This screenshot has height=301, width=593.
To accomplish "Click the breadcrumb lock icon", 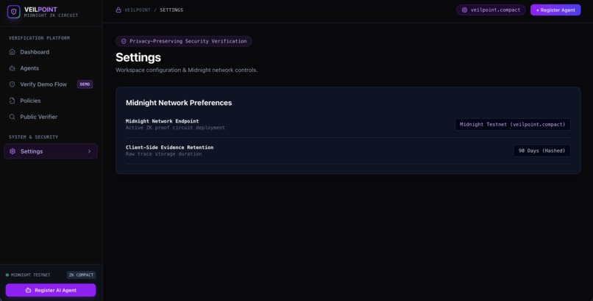I will click(x=118, y=10).
